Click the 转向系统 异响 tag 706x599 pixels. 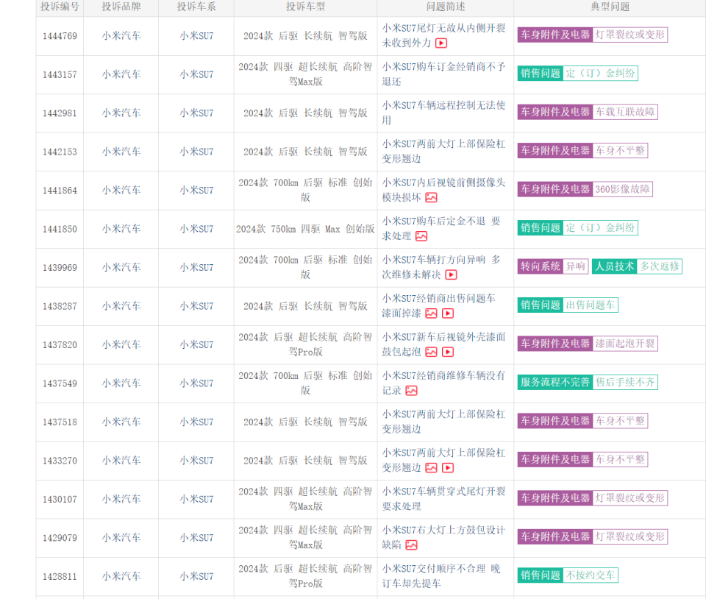point(553,266)
